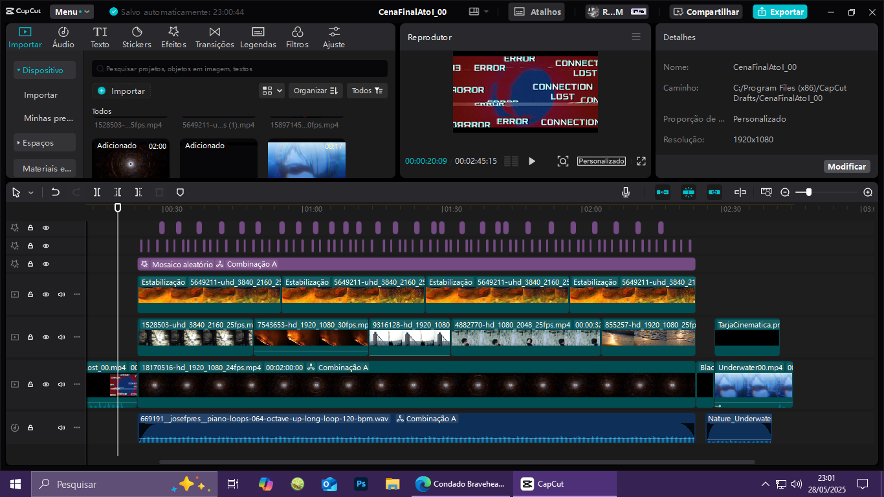The height and width of the screenshot is (497, 884).
Task: Click the Exportar button
Action: click(x=780, y=12)
